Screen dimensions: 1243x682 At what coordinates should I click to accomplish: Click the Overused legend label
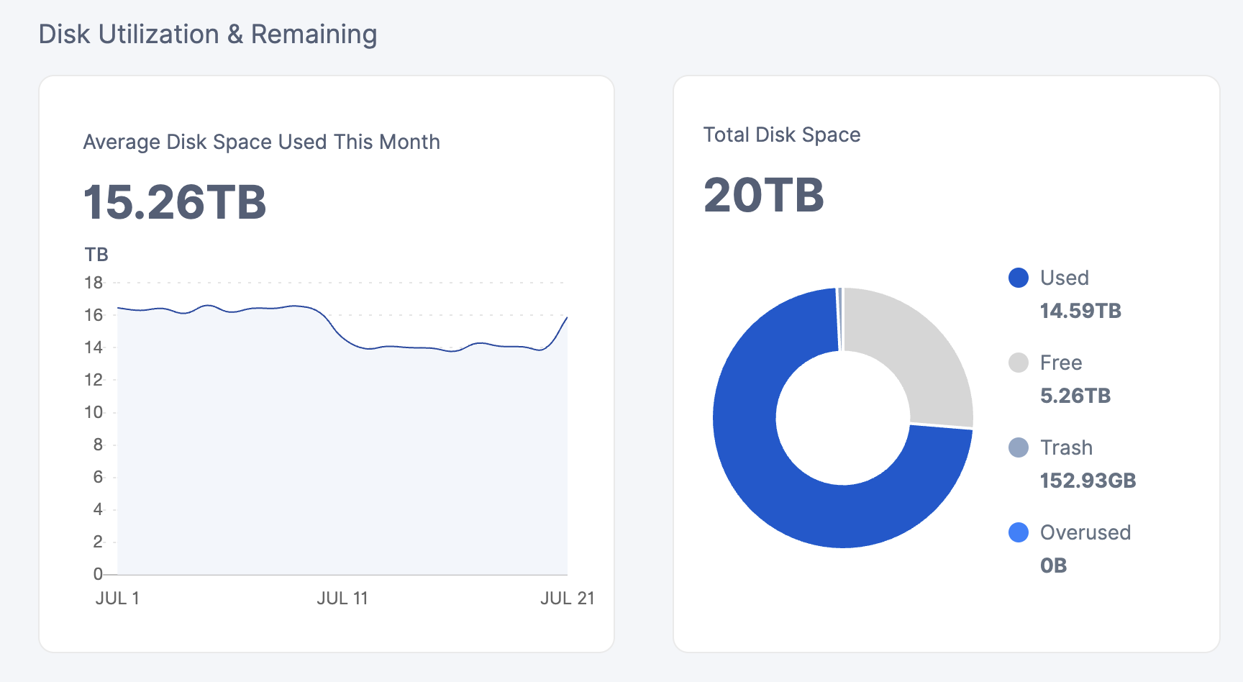(x=1085, y=532)
